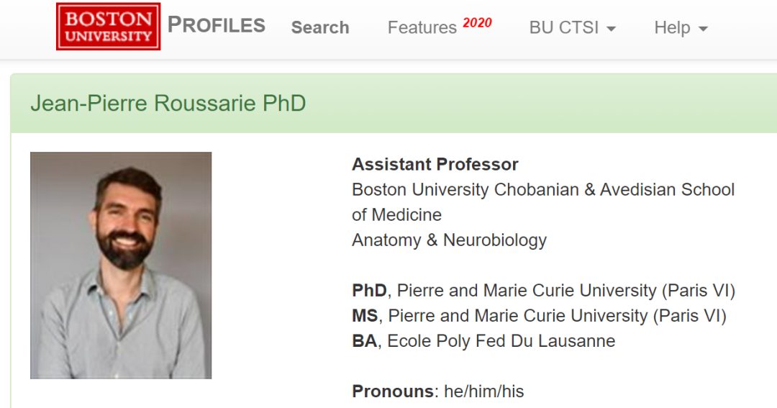Click the he/him/his pronouns value

coord(484,392)
